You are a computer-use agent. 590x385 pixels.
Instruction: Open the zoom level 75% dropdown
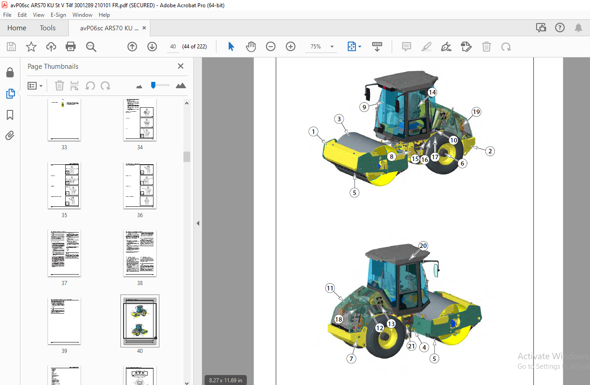pyautogui.click(x=332, y=47)
